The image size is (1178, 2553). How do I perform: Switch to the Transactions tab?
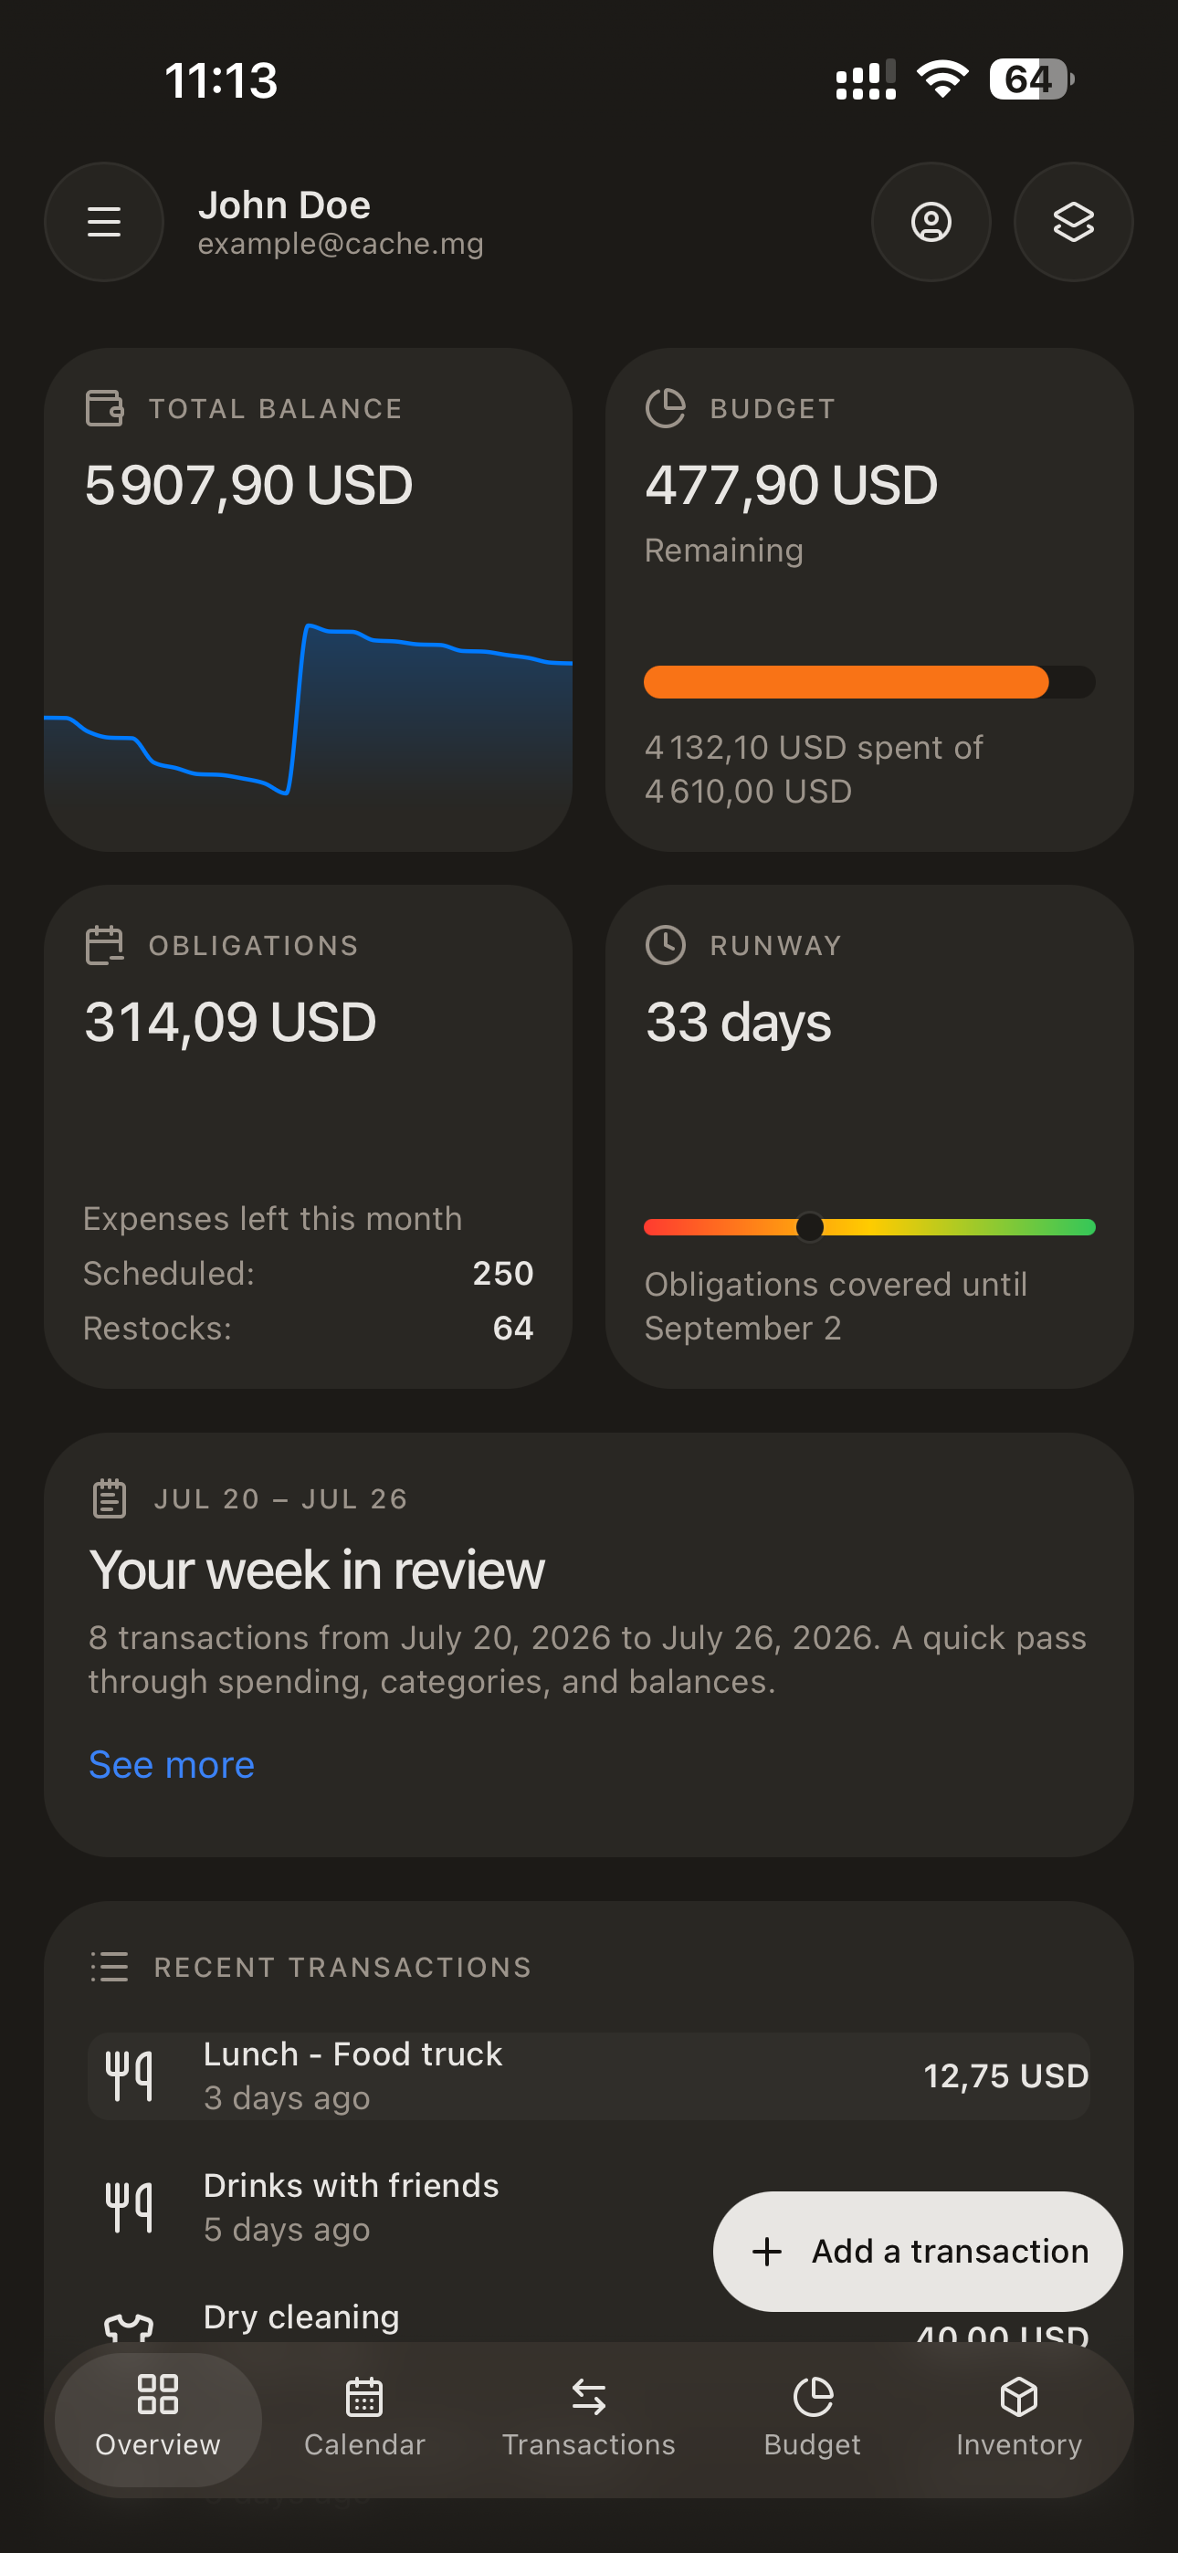tap(588, 2419)
